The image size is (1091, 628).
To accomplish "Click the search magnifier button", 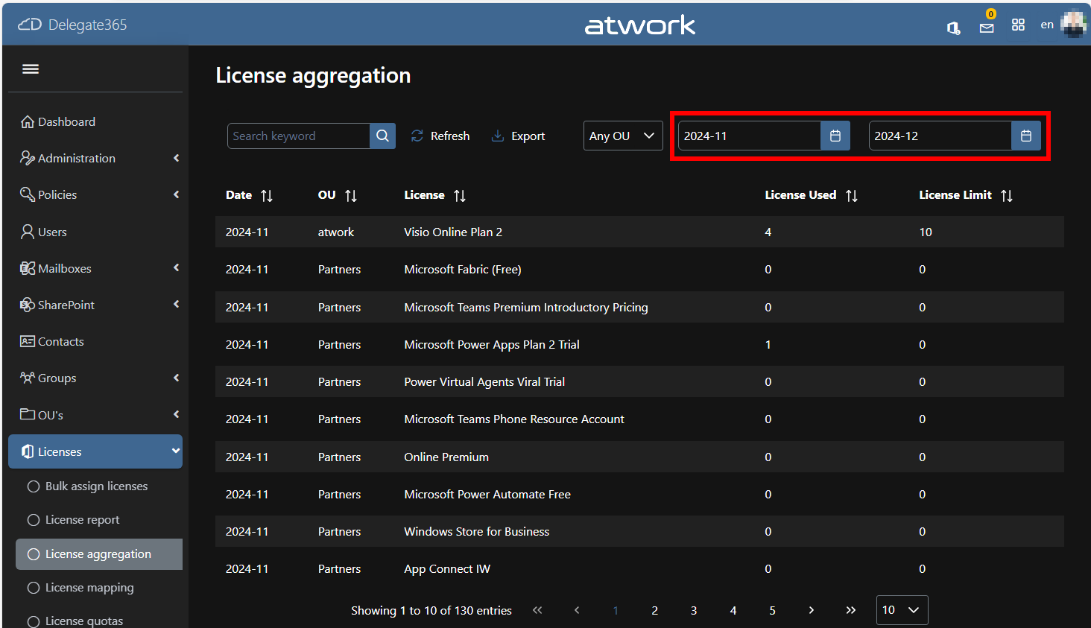I will tap(382, 136).
